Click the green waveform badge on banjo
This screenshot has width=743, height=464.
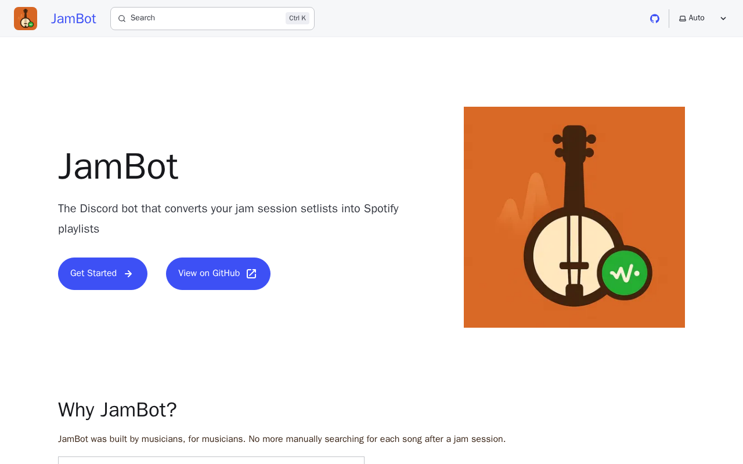point(625,273)
